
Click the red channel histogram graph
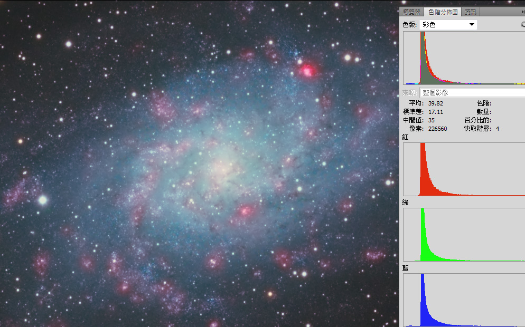point(464,169)
